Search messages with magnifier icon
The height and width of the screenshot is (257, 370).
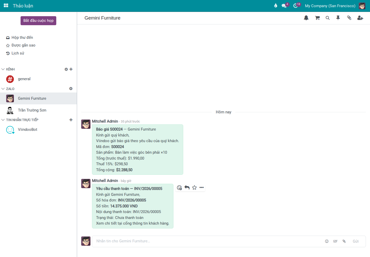328,18
